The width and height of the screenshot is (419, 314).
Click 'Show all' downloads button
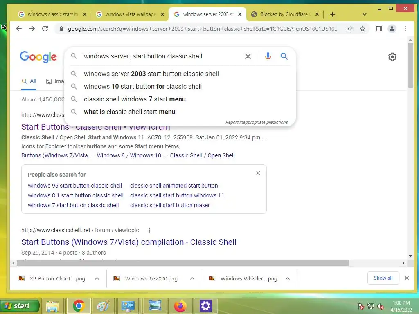pyautogui.click(x=383, y=278)
